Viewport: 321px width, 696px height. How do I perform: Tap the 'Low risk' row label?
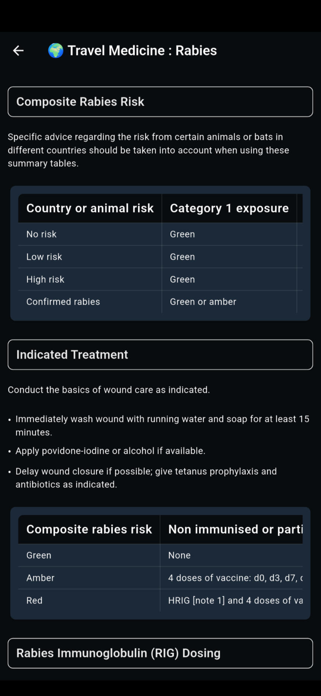point(44,257)
